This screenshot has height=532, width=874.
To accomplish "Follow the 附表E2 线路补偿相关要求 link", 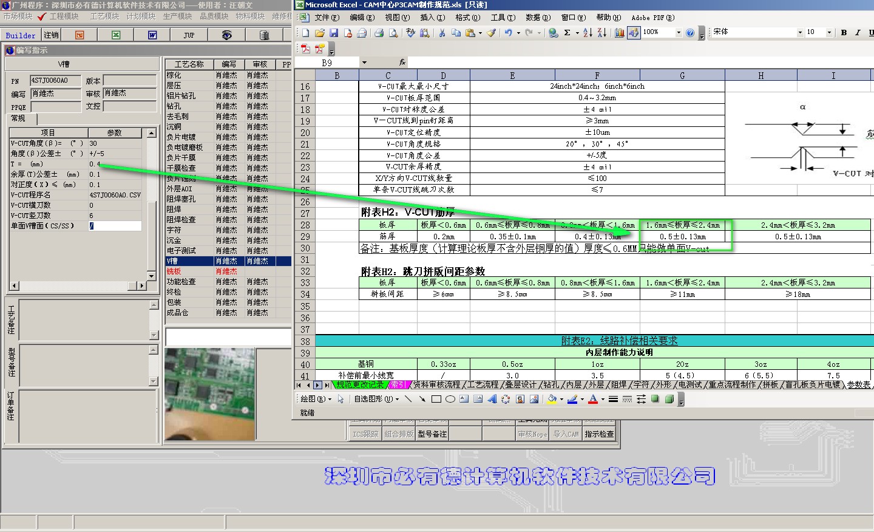I will click(x=619, y=341).
